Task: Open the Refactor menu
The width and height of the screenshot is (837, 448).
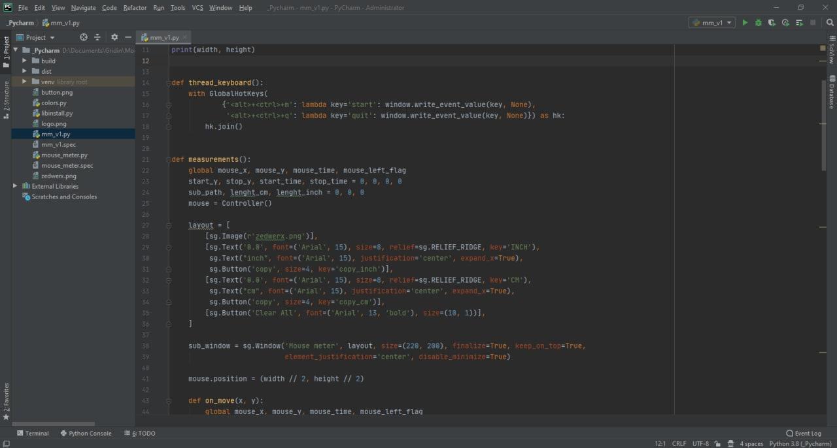Action: [135, 8]
